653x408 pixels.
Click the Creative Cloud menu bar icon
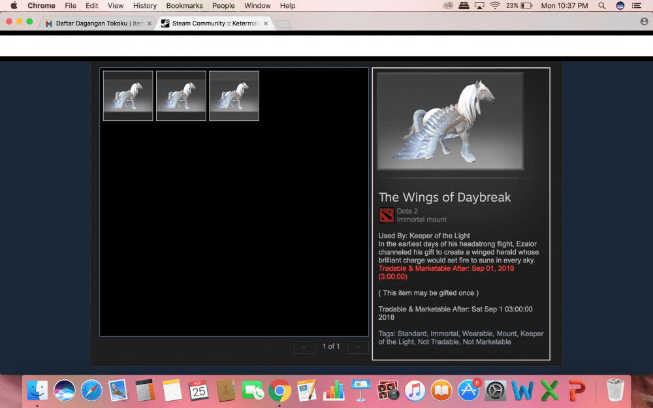(449, 6)
